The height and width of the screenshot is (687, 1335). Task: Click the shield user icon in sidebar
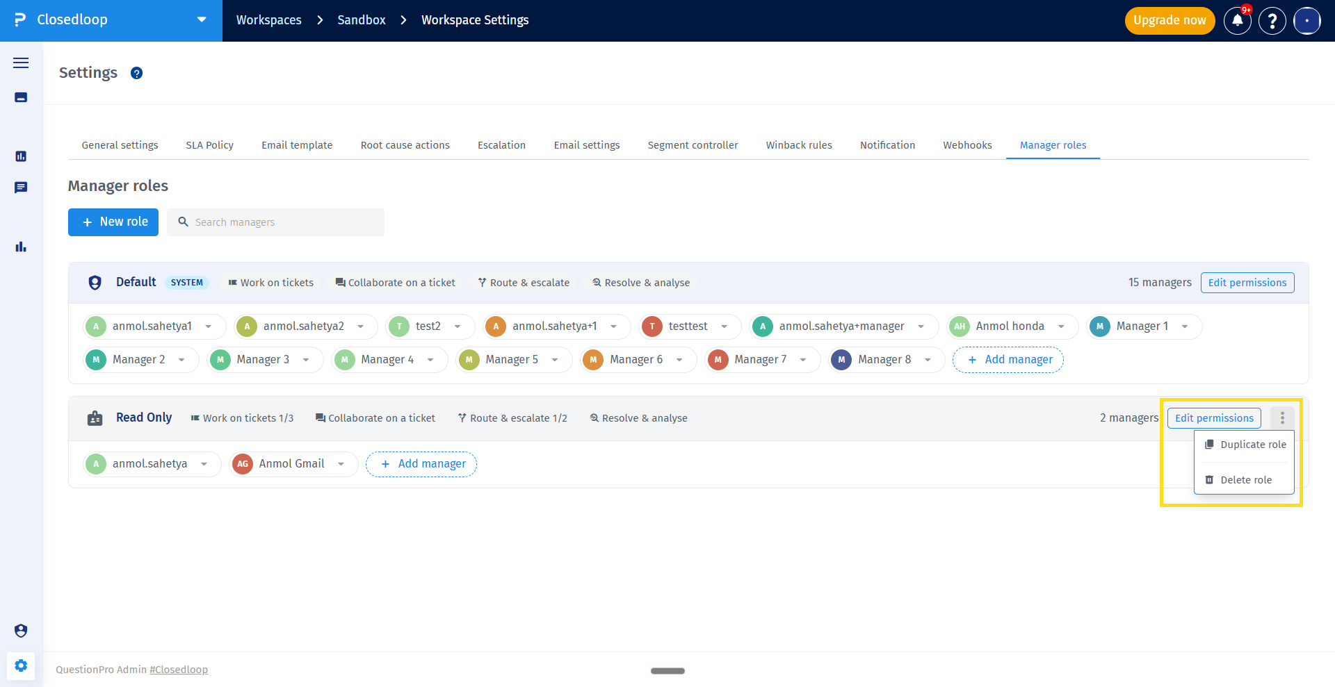(21, 631)
